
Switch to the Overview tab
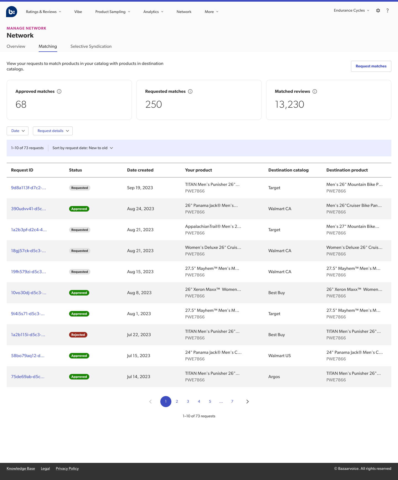pos(16,46)
